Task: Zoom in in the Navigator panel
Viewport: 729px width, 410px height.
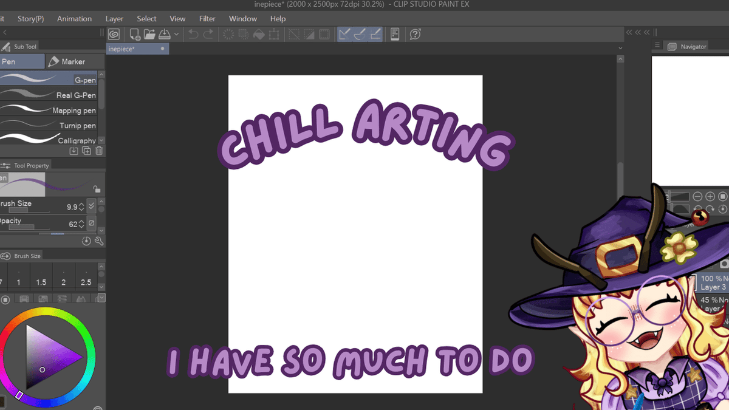Action: pos(710,197)
